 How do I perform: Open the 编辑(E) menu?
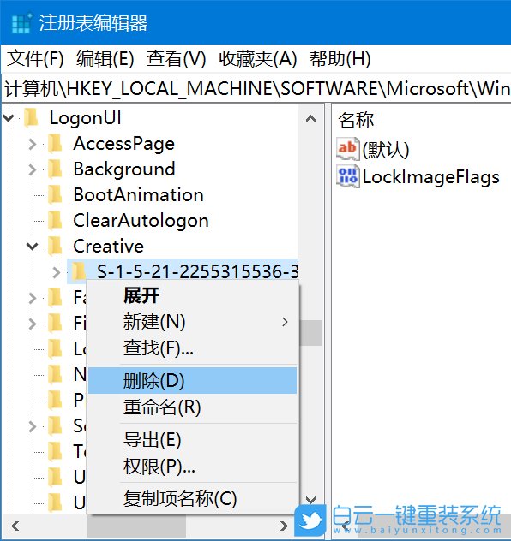click(x=105, y=59)
